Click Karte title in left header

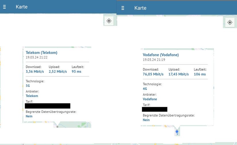pyautogui.click(x=22, y=7)
